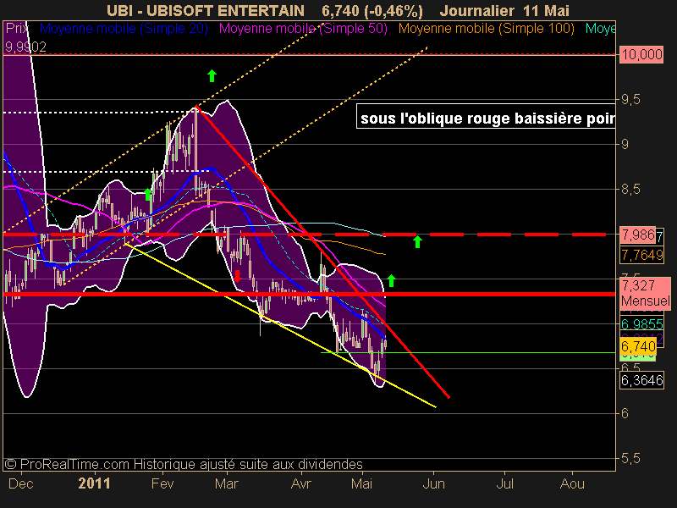Click the "9,5" price axis tick

pos(630,100)
